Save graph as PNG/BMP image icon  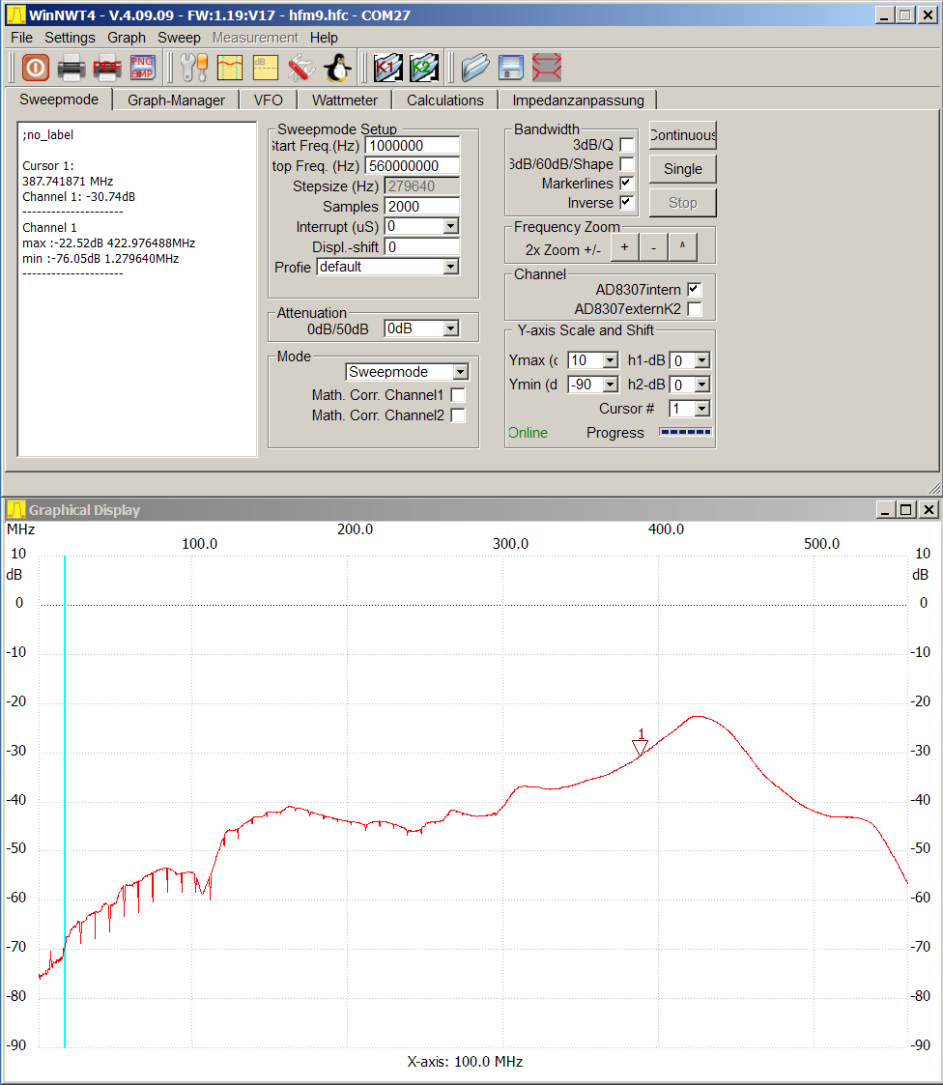click(x=142, y=68)
